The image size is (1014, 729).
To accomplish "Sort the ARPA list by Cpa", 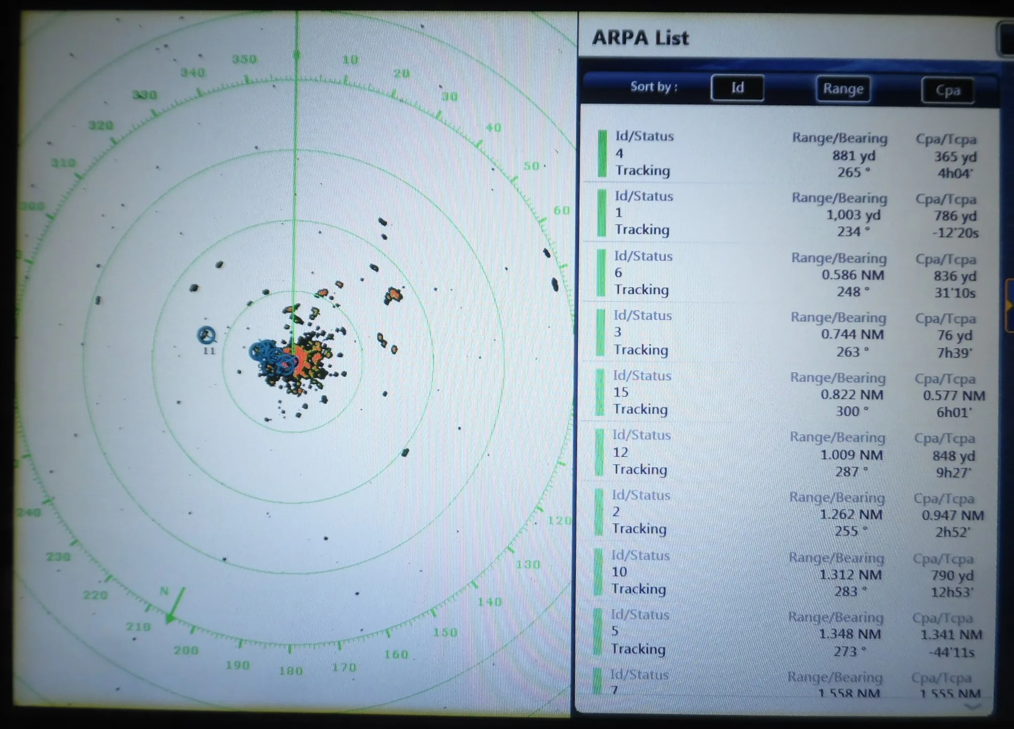I will 948,90.
